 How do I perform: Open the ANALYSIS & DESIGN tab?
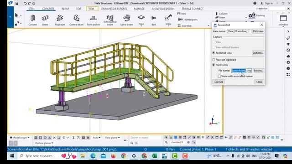pyautogui.click(x=163, y=9)
